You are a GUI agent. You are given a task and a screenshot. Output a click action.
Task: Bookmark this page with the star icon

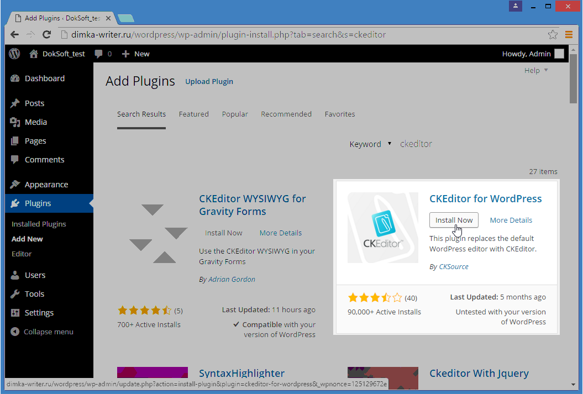coord(553,35)
